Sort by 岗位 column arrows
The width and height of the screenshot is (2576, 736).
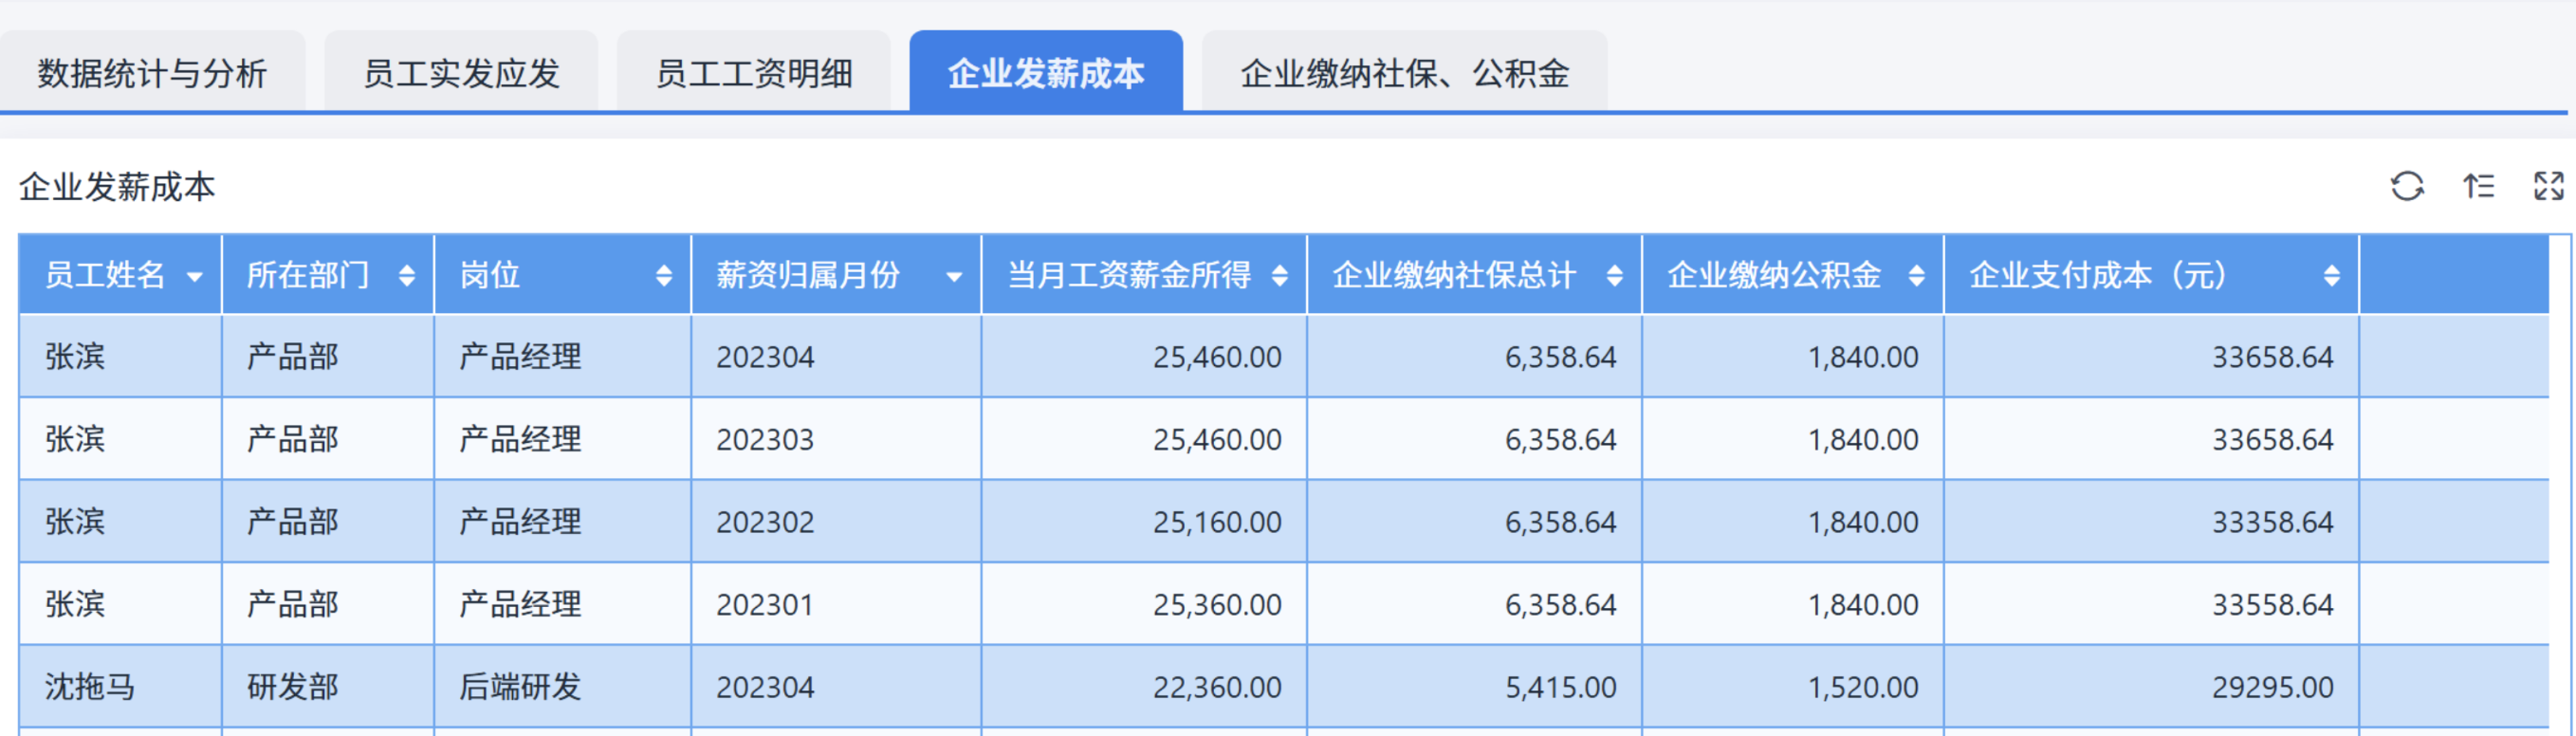tap(664, 275)
